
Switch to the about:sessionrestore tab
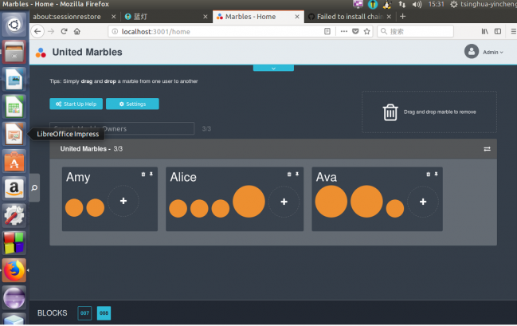click(70, 16)
